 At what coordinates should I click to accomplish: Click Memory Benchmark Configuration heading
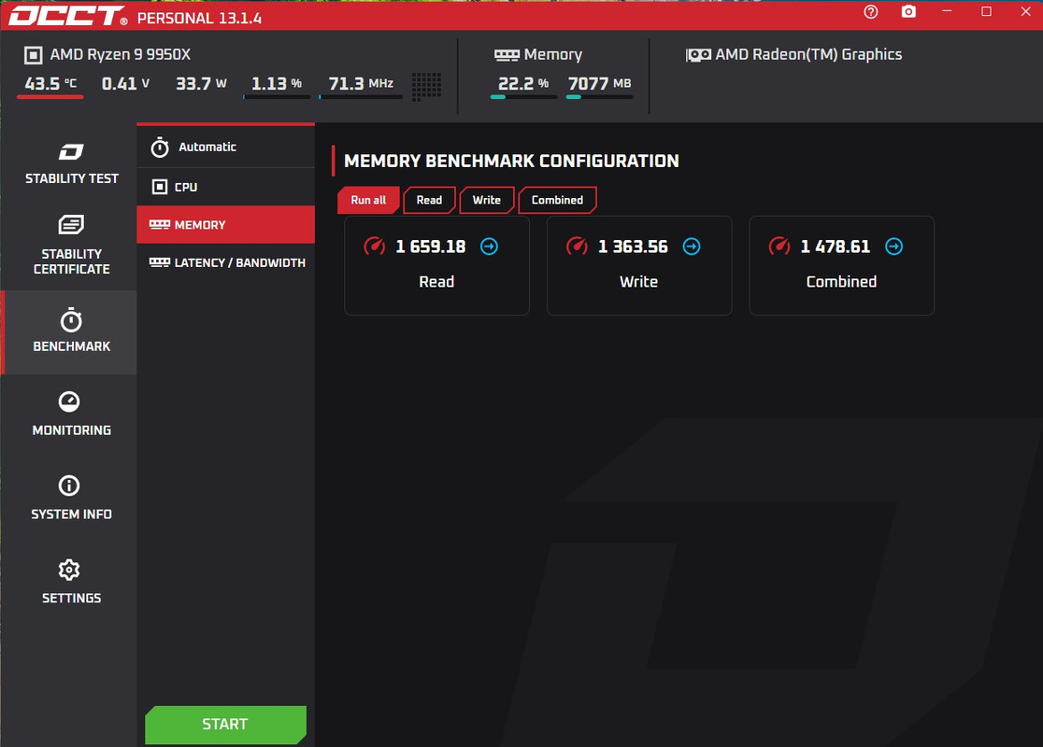tap(511, 161)
